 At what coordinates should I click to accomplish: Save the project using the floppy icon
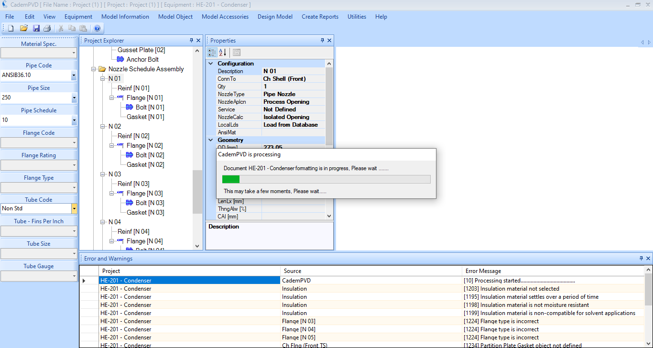[36, 29]
